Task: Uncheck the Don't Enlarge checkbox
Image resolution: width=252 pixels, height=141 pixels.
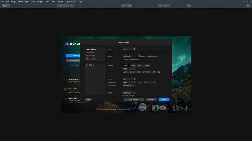Action: tap(123, 96)
